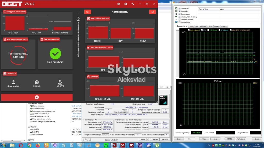The height and width of the screenshot is (148, 264).
Task: Toggle Stress CPU checkbox in AIDA64
Action: 179,8
